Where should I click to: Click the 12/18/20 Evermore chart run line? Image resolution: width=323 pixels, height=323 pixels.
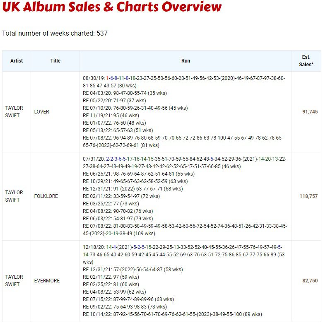click(x=184, y=254)
